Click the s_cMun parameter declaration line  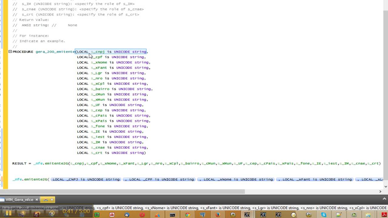tap(112, 94)
